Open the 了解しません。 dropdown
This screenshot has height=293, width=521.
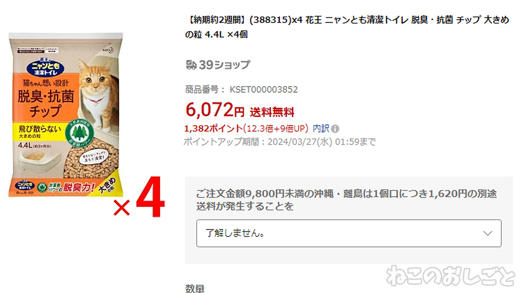click(349, 233)
